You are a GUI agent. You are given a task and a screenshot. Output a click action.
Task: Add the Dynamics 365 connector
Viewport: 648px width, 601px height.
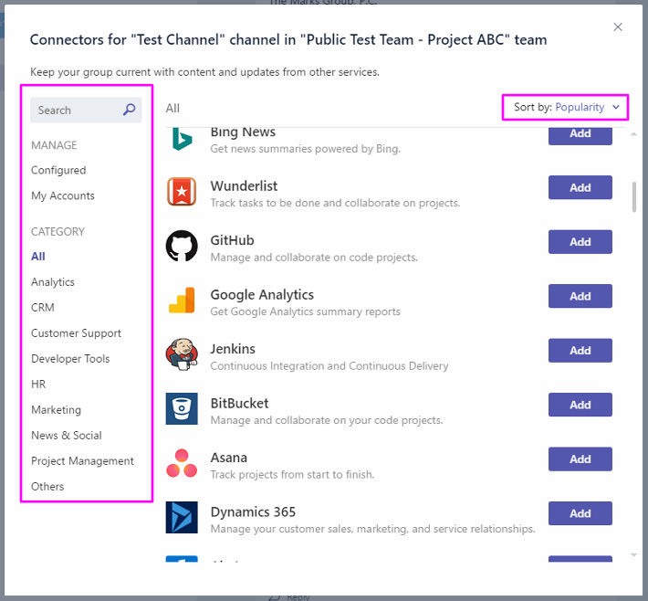(x=580, y=513)
